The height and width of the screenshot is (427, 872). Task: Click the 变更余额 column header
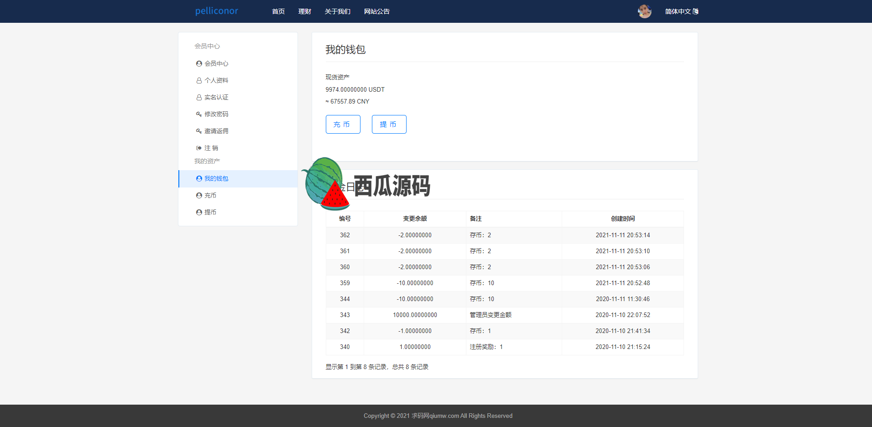[x=415, y=219]
